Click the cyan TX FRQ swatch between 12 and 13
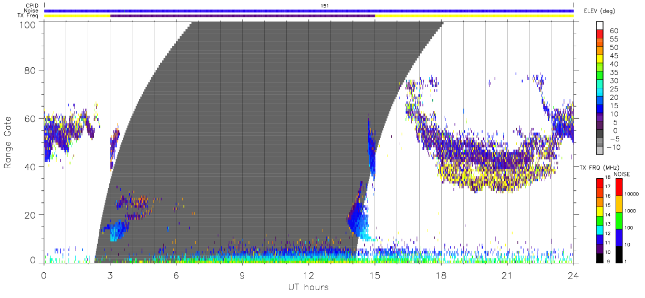 [600, 229]
